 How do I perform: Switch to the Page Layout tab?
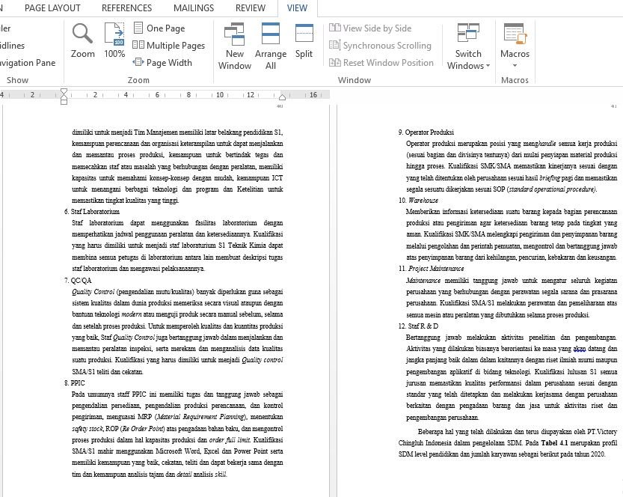[x=52, y=8]
